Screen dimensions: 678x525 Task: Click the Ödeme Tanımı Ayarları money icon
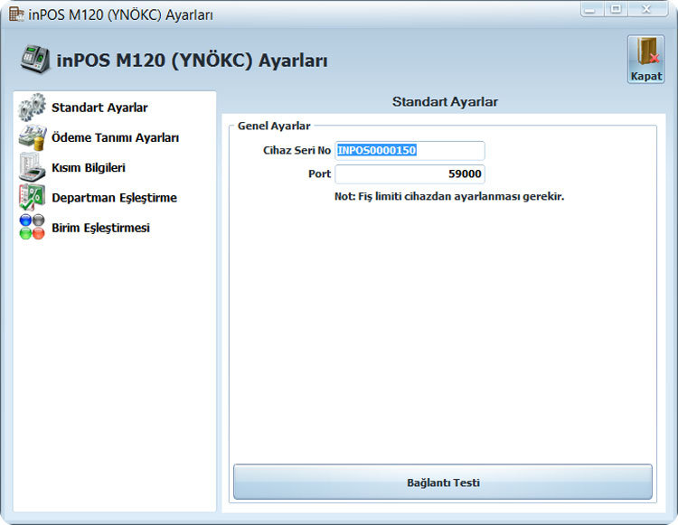click(x=32, y=137)
